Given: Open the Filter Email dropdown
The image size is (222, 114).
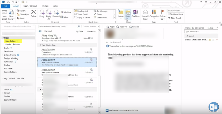Looking at the screenshot, I should [175, 18].
